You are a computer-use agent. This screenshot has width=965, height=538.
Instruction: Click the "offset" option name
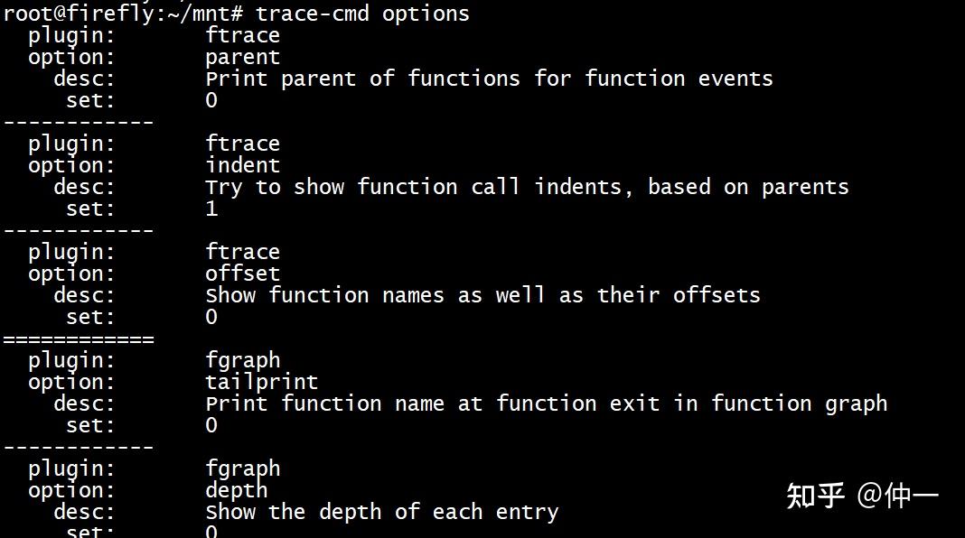click(x=242, y=274)
